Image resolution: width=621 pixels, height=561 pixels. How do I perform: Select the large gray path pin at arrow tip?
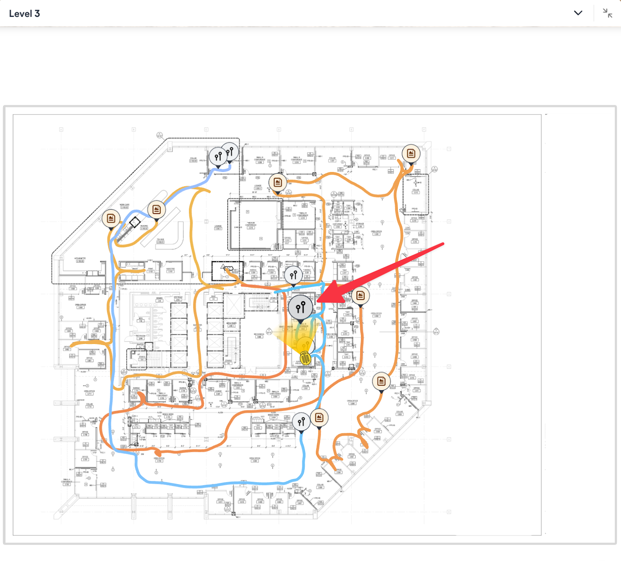(x=300, y=307)
